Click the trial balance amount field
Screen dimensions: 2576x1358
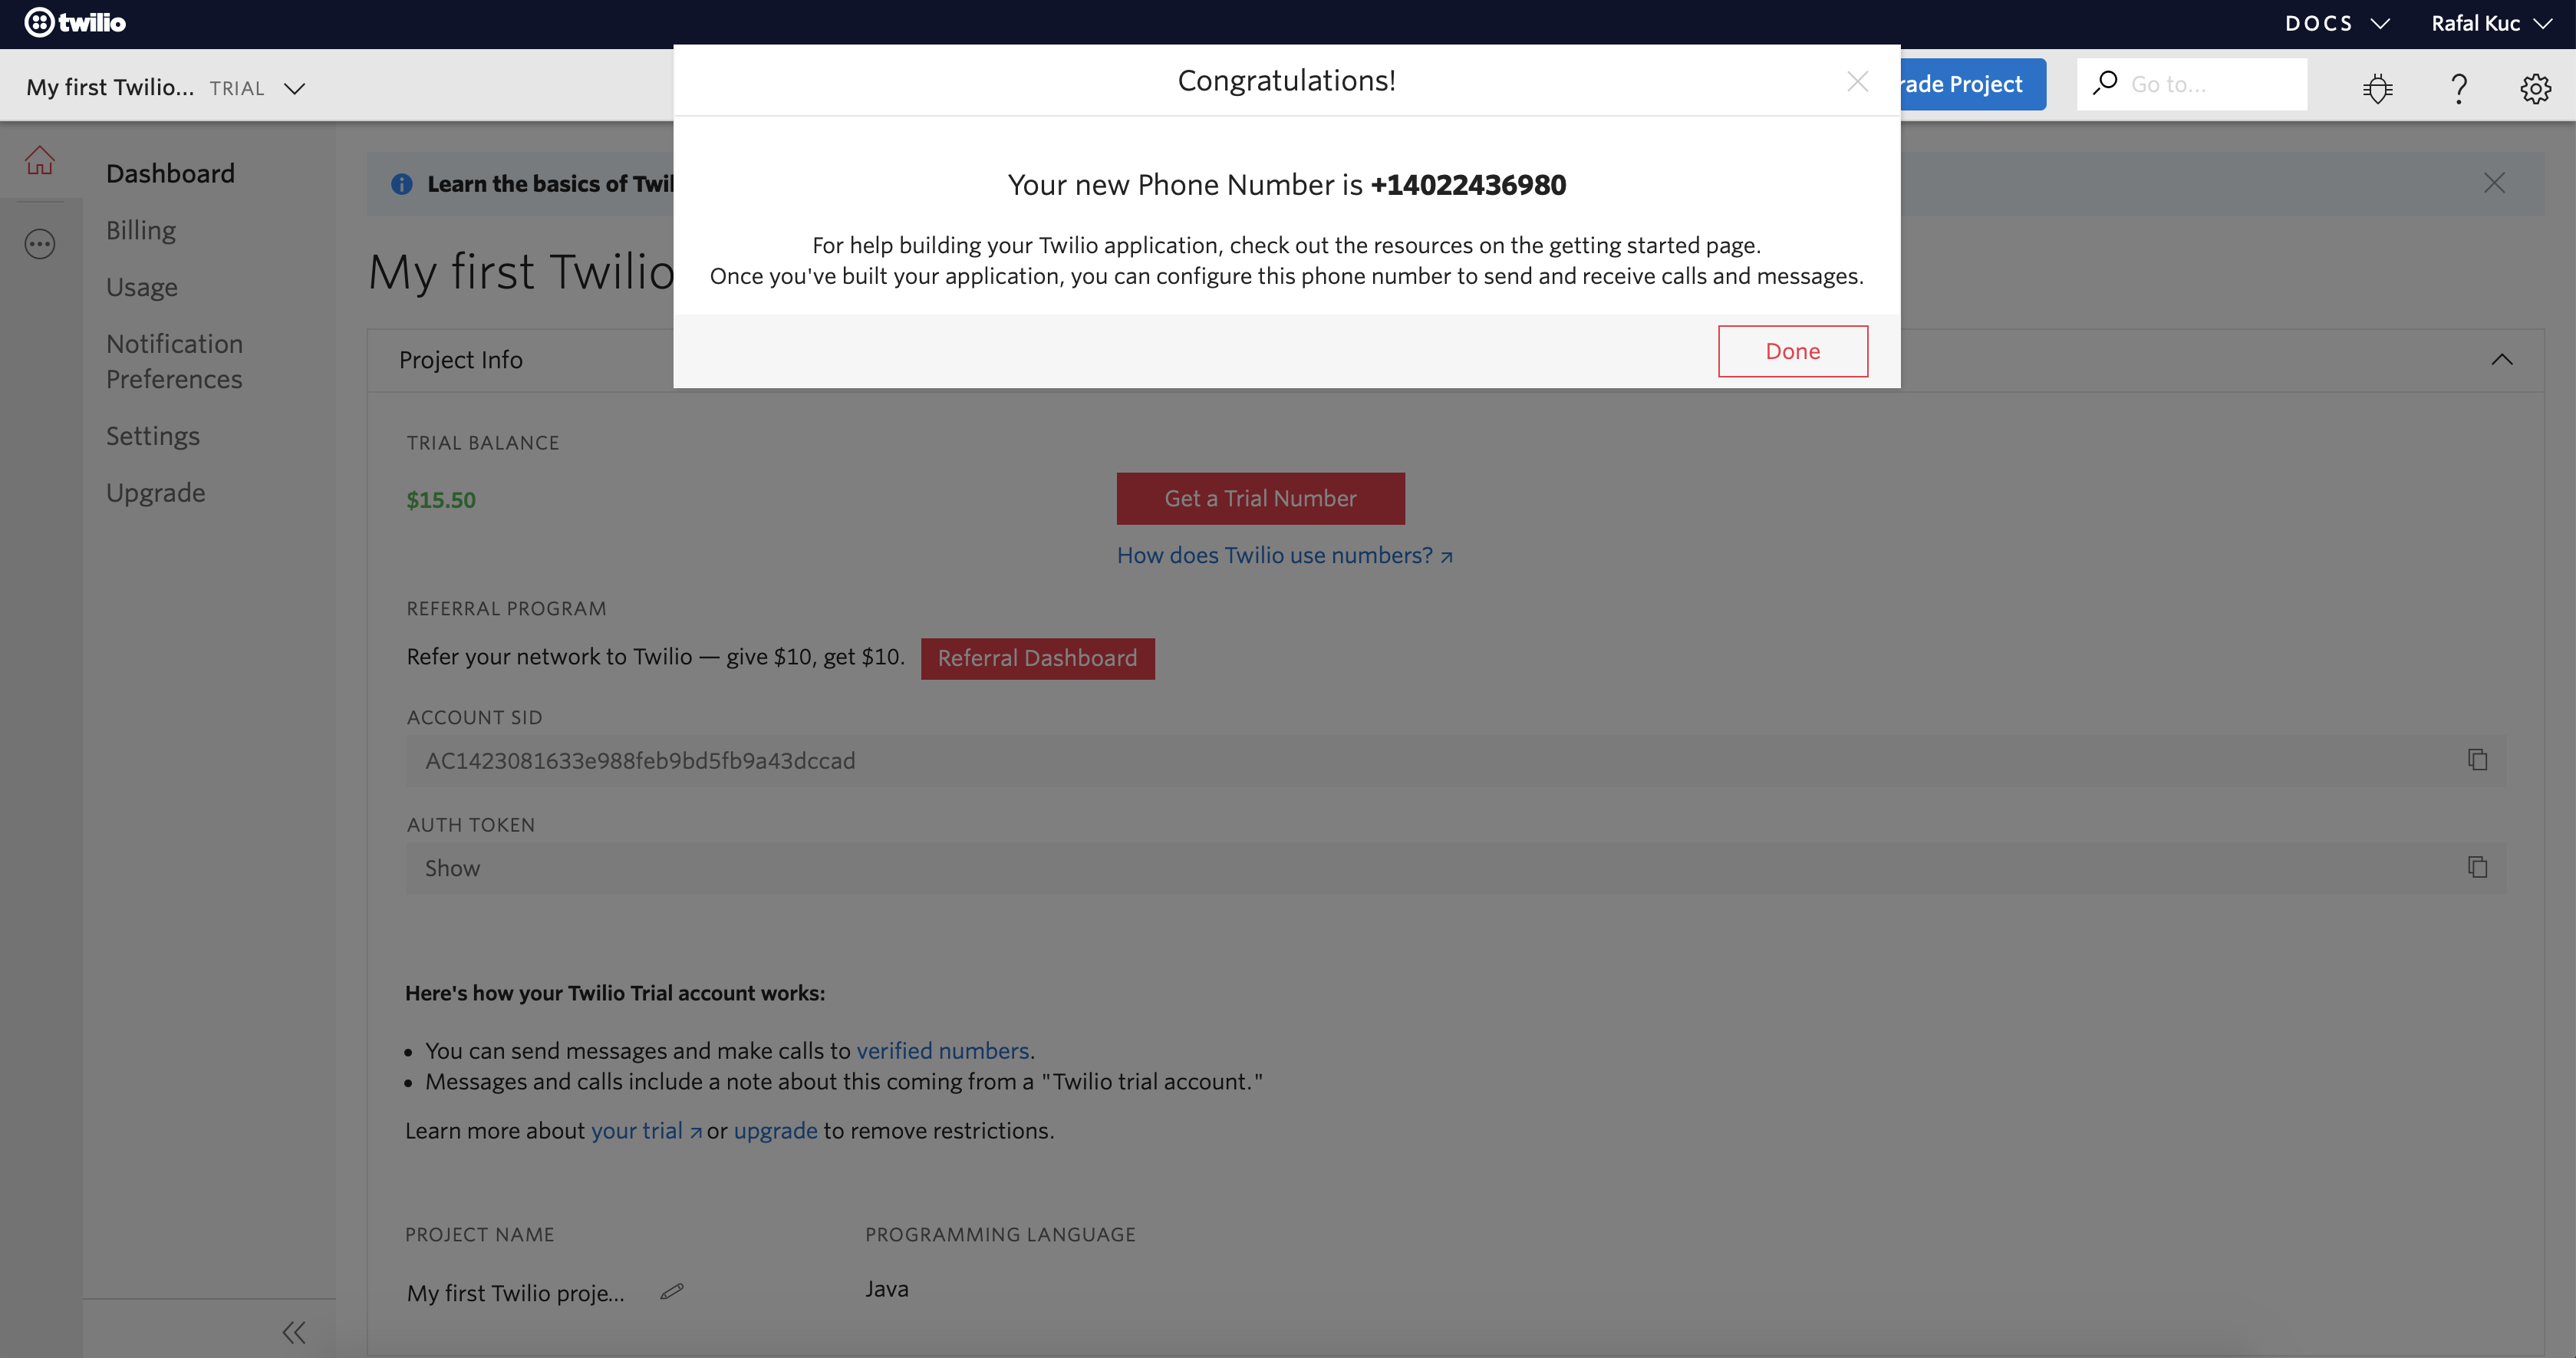[x=441, y=497]
